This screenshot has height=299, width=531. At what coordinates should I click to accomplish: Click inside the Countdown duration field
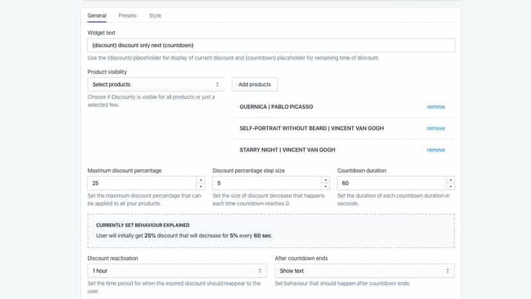coord(392,183)
